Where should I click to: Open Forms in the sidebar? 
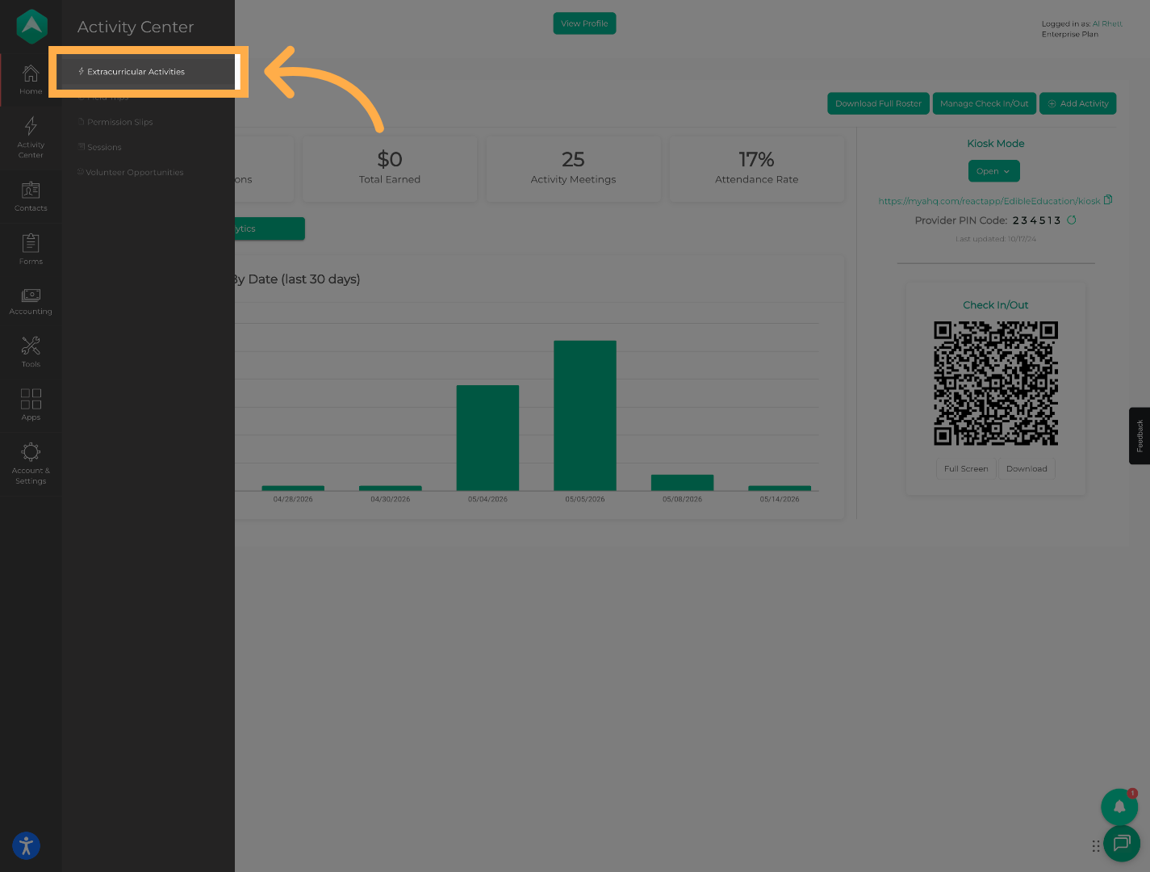31,249
